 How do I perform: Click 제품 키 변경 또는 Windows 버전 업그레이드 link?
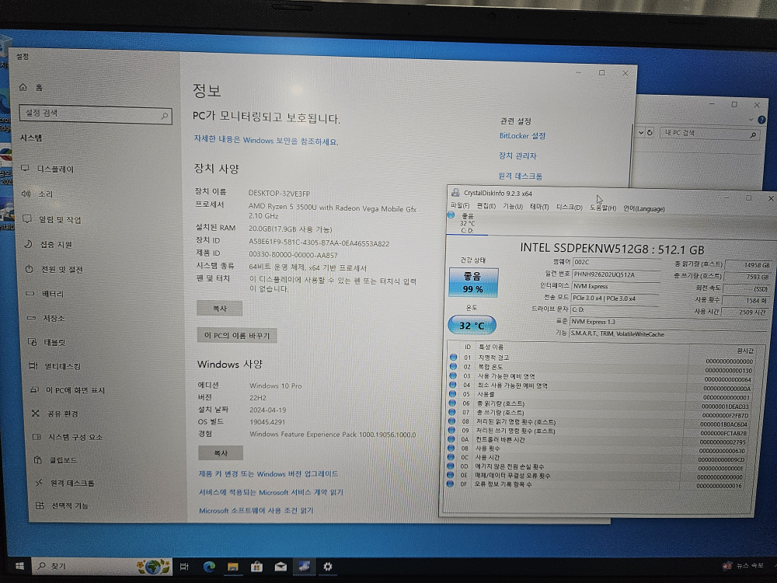(x=268, y=474)
